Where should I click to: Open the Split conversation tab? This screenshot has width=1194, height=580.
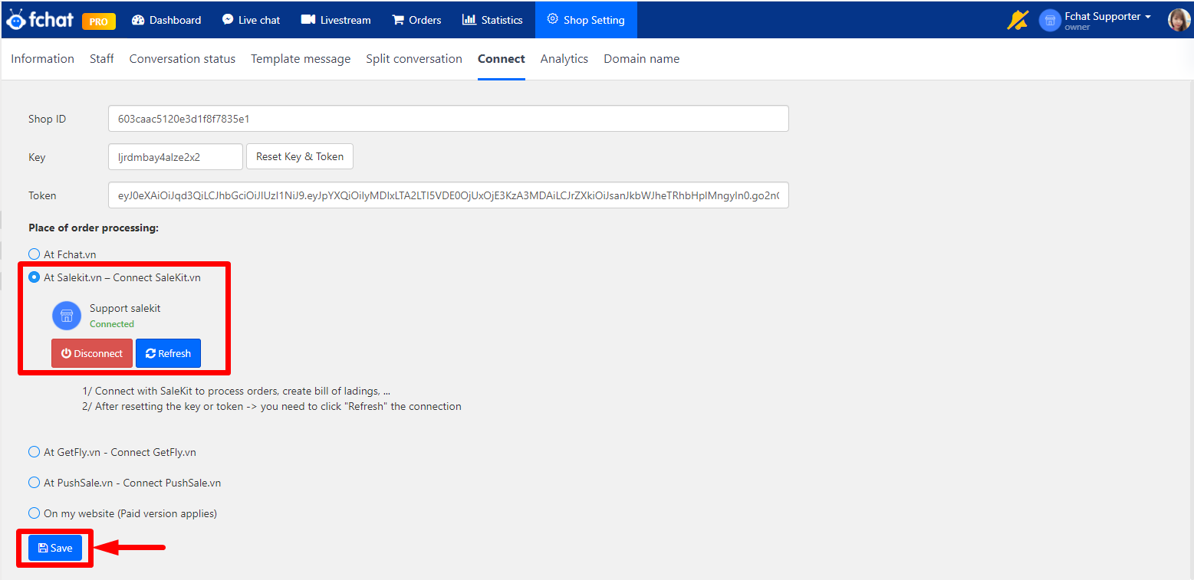point(414,59)
